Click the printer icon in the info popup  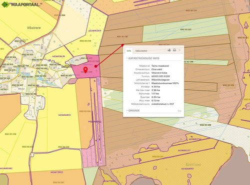174,50
